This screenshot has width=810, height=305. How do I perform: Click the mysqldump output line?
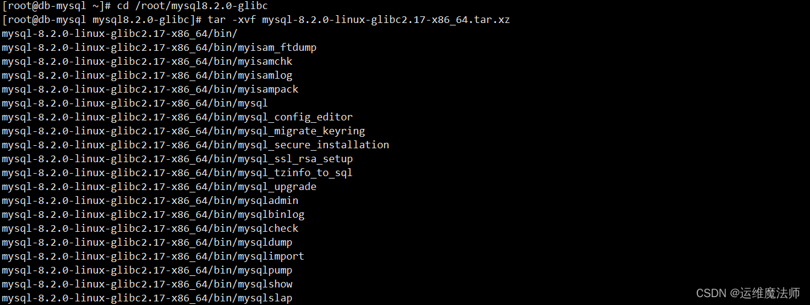click(x=147, y=243)
